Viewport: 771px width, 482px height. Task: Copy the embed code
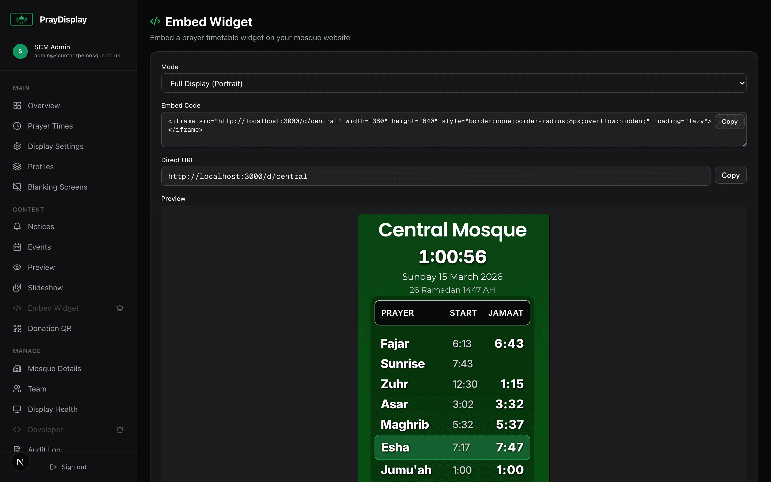(x=729, y=121)
